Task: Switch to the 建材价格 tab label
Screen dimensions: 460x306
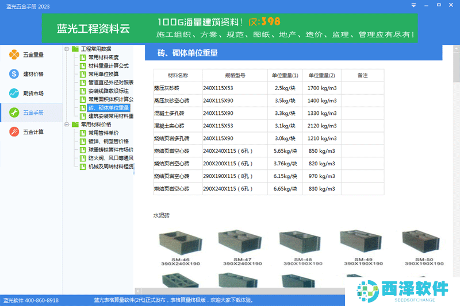Action: pyautogui.click(x=33, y=74)
